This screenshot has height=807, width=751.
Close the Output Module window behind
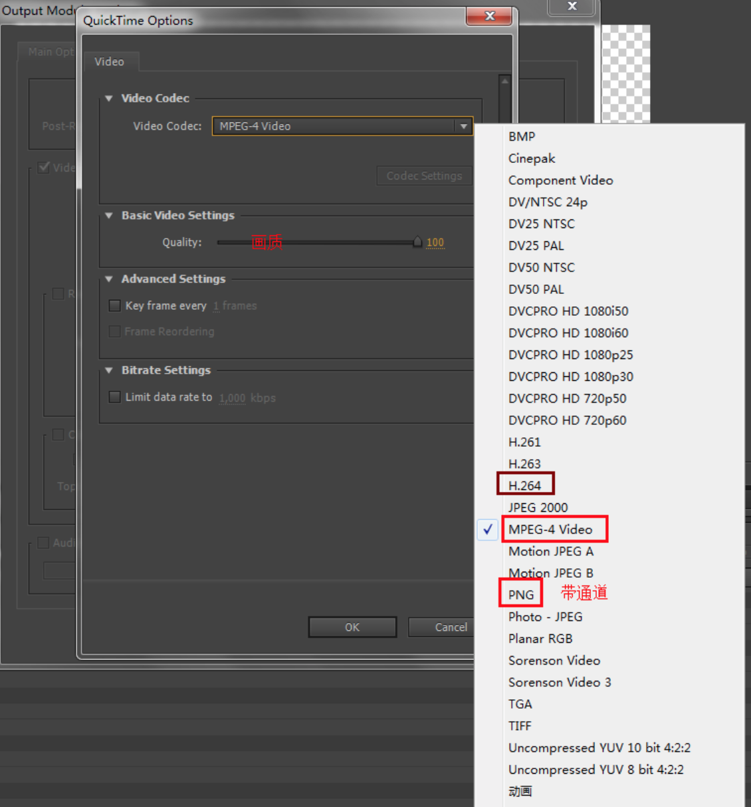(x=572, y=7)
